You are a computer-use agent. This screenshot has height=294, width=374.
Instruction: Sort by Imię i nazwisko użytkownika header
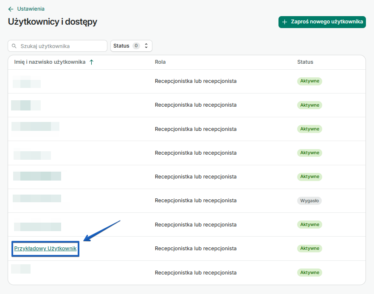50,62
